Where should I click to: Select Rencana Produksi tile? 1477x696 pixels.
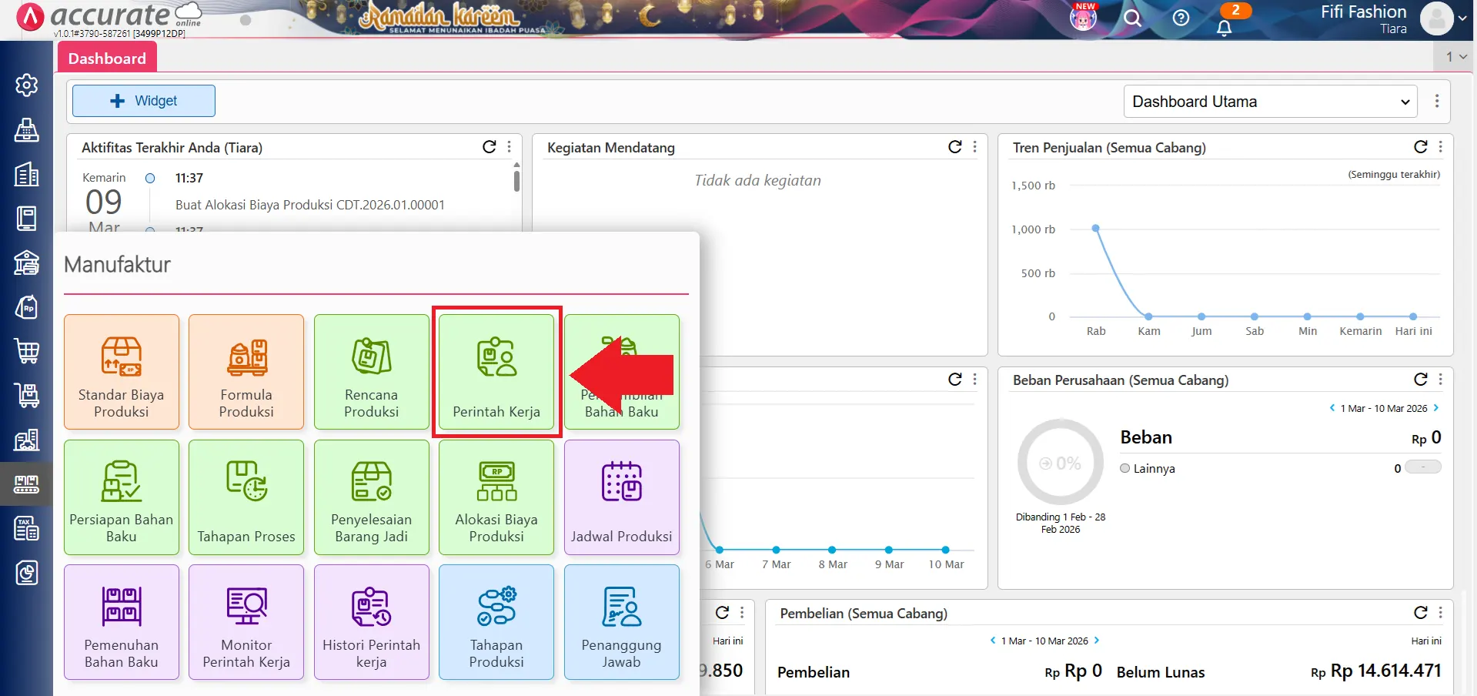(371, 372)
